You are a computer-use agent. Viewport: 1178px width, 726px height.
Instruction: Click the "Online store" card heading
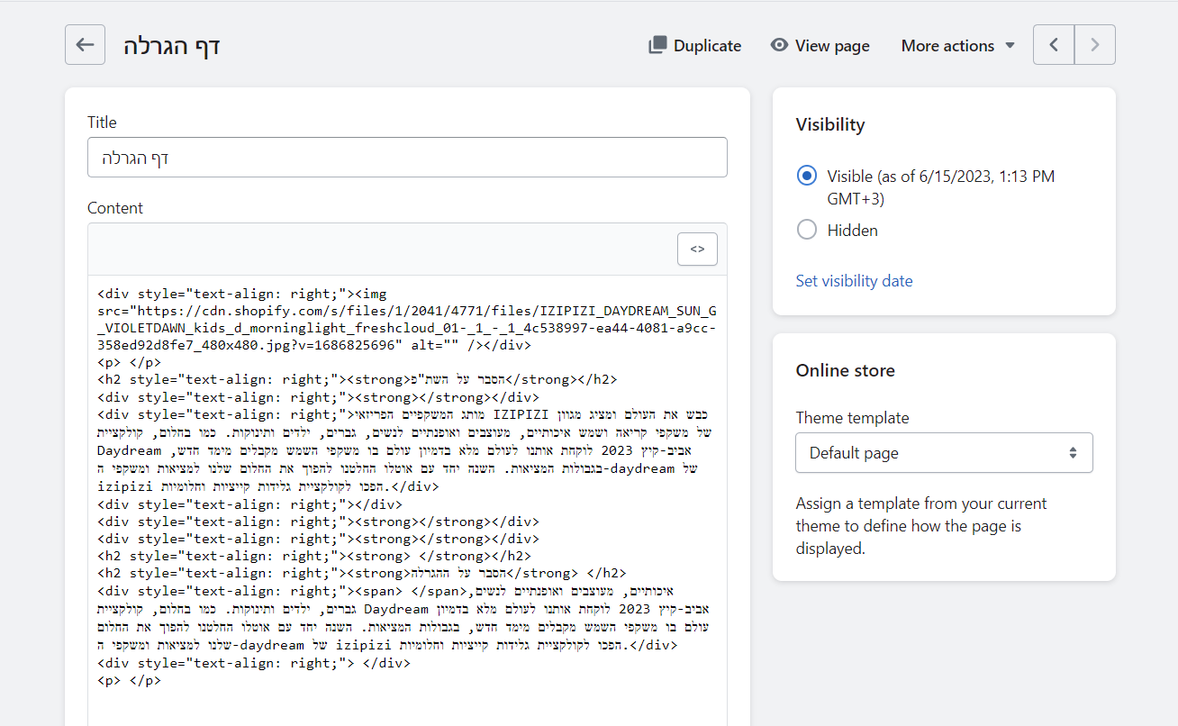coord(845,370)
